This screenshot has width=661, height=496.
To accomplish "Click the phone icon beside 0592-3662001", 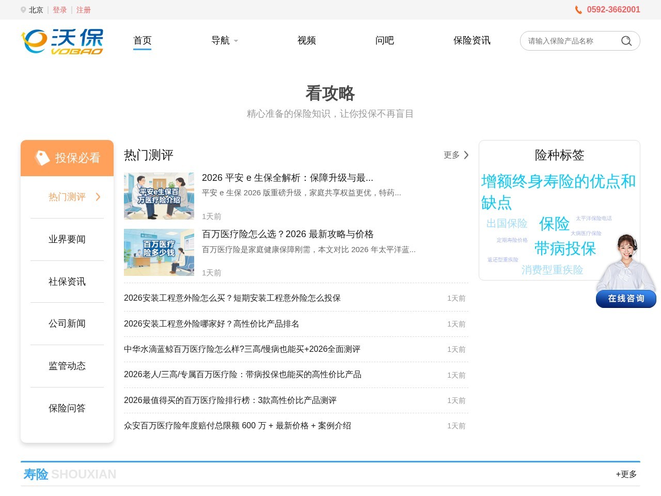I will click(x=578, y=10).
